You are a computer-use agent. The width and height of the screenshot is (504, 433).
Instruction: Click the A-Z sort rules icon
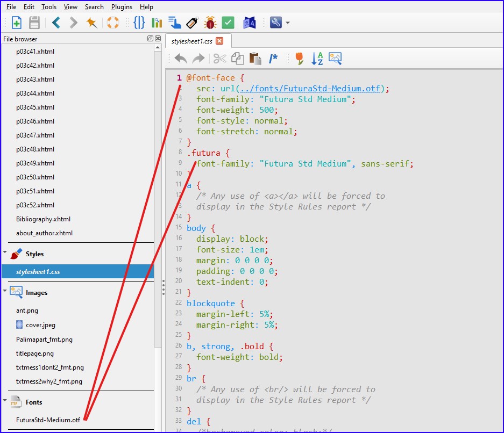coord(317,59)
